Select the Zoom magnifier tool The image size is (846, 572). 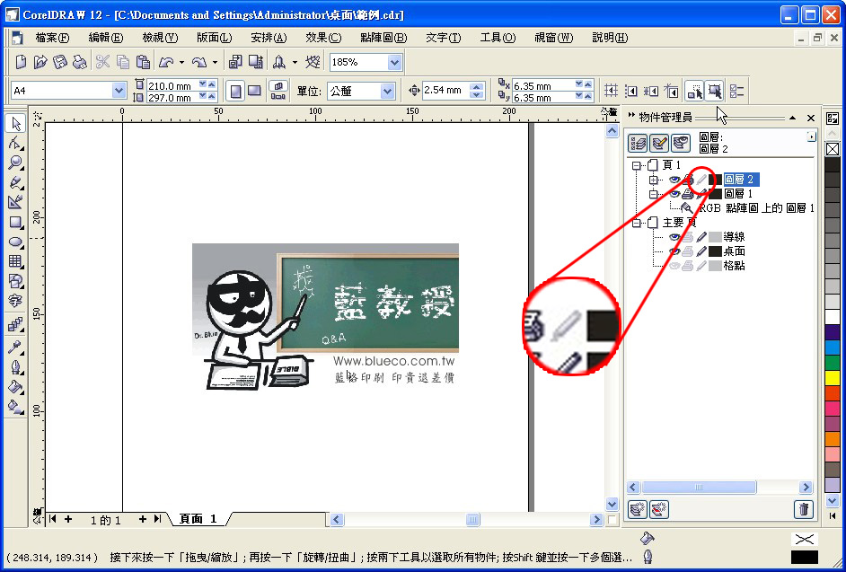pyautogui.click(x=15, y=163)
